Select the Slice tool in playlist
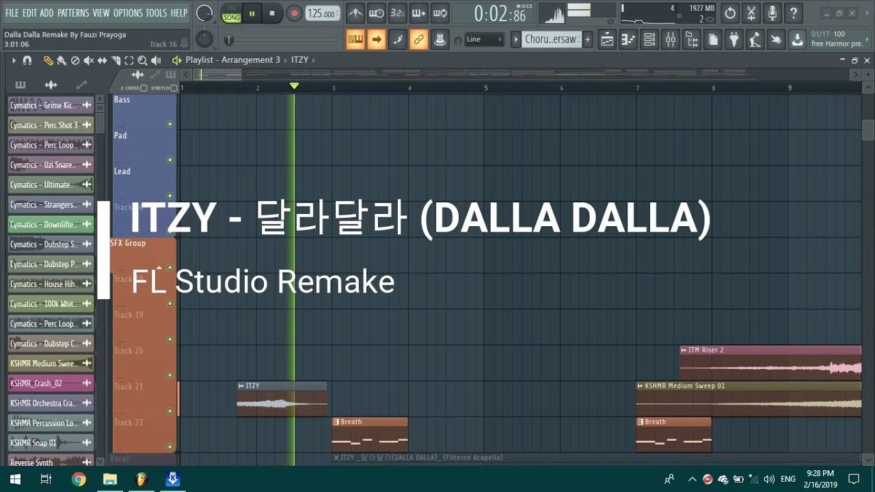 pyautogui.click(x=115, y=60)
